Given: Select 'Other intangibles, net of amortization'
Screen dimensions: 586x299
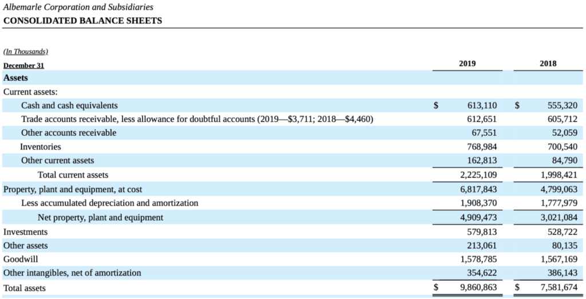Looking at the screenshot, I should tap(72, 273).
